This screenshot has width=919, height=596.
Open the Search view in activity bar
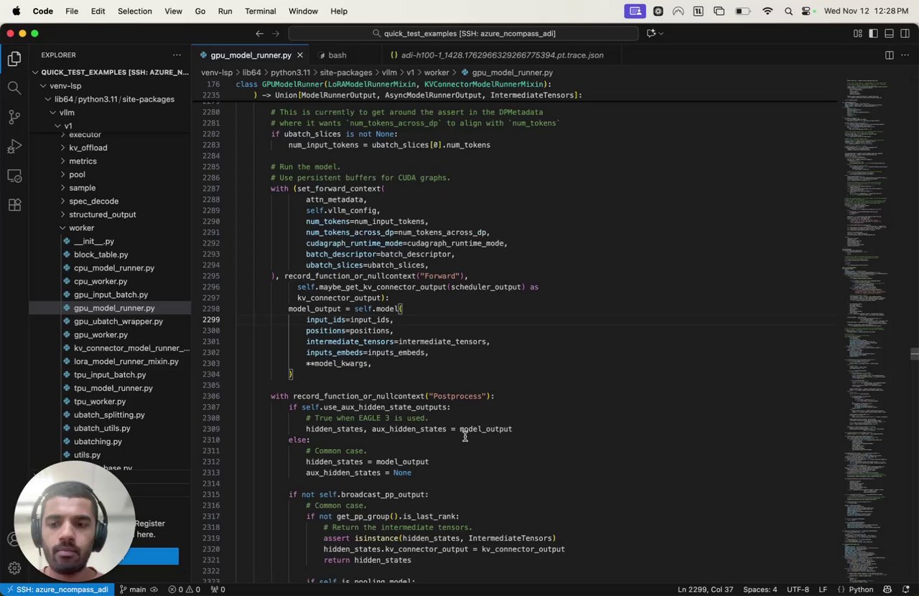(x=14, y=87)
